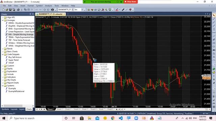This screenshot has height=121, width=216.
Task: Expand the Algo AFL folder
Action: coord(2,17)
